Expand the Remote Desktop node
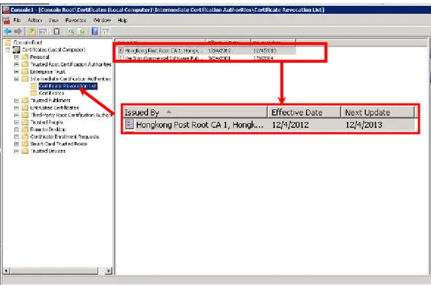The width and height of the screenshot is (431, 285). [16, 130]
